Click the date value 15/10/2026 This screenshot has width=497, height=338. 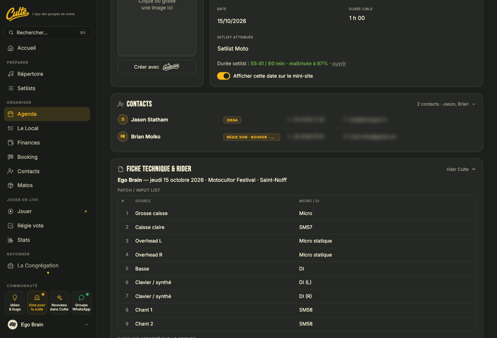pos(232,21)
